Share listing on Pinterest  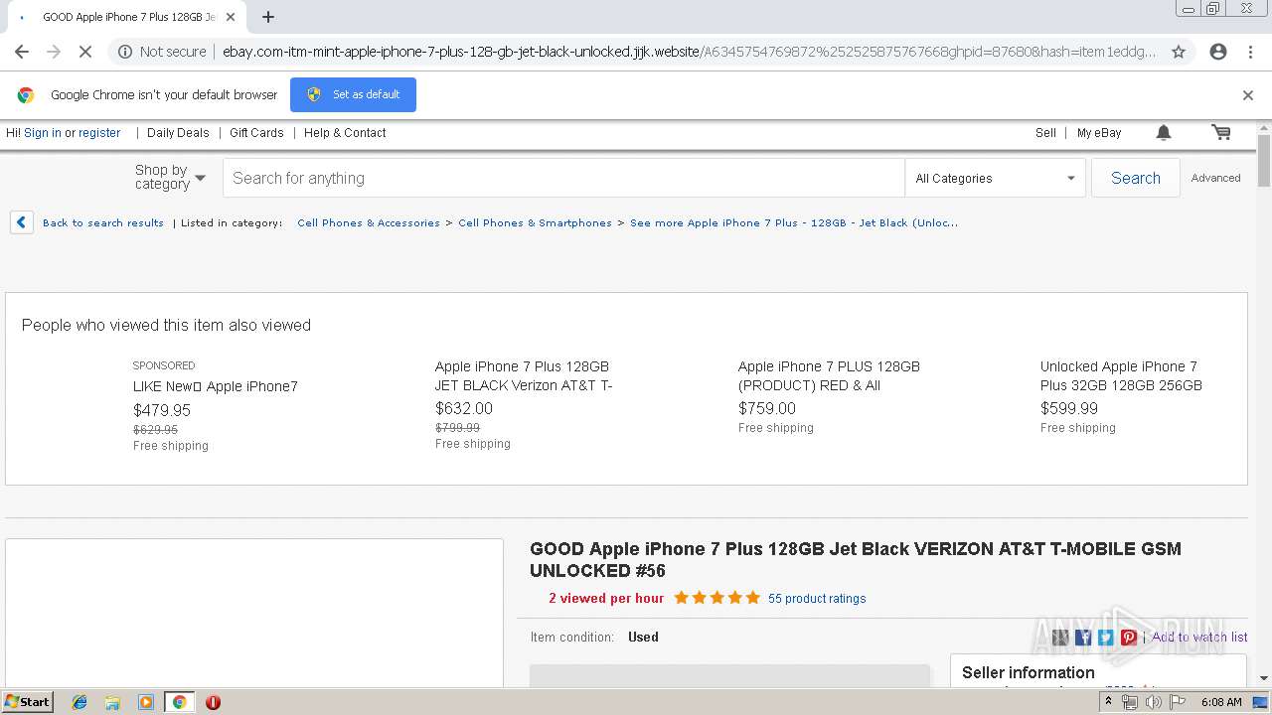[x=1129, y=638]
